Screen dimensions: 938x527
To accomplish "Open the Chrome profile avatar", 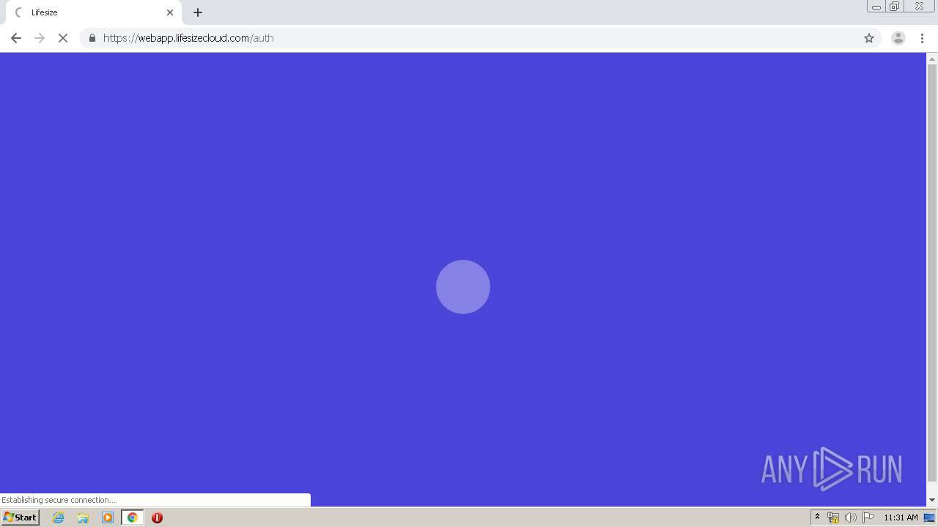I will (x=898, y=38).
